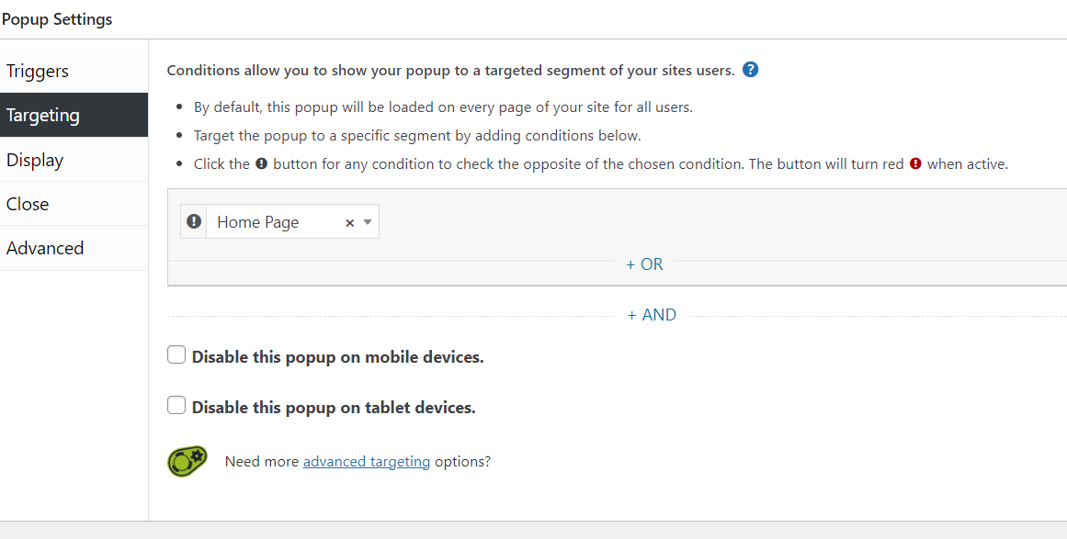1067x539 pixels.
Task: Add an OR condition
Action: coord(644,264)
